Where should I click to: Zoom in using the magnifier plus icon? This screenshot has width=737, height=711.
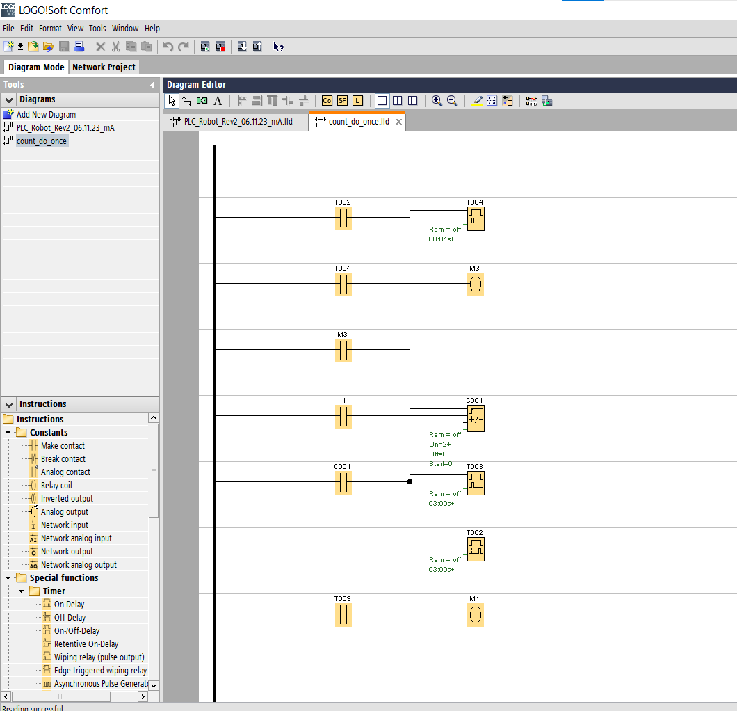(437, 101)
